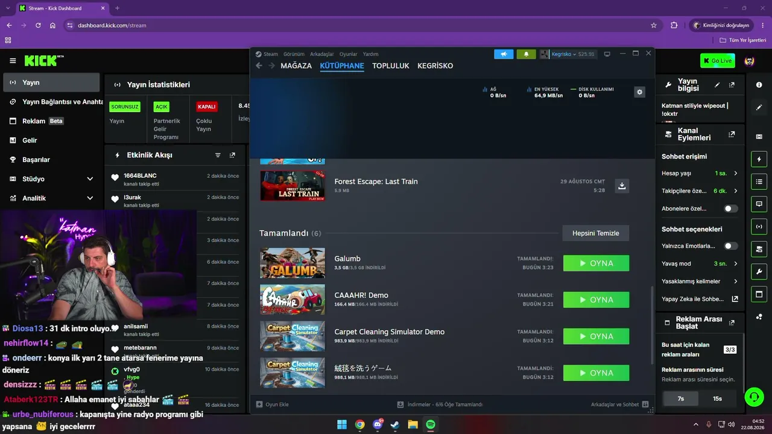Viewport: 772px width, 434px height.
Task: Open info icon in Kick right rail
Action: 759,85
